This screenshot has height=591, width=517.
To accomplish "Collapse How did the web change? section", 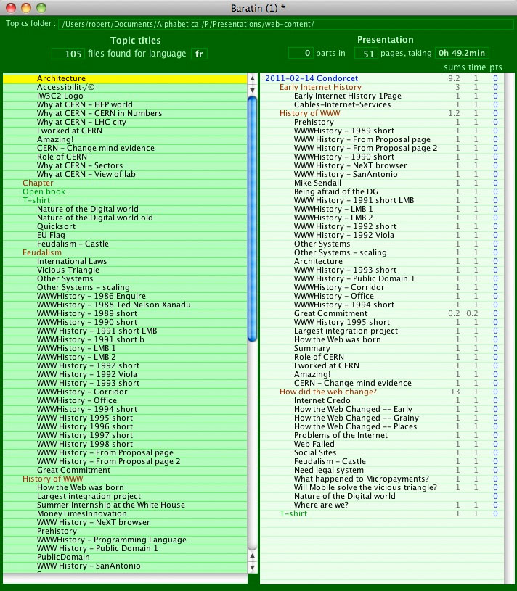I will coord(327,392).
